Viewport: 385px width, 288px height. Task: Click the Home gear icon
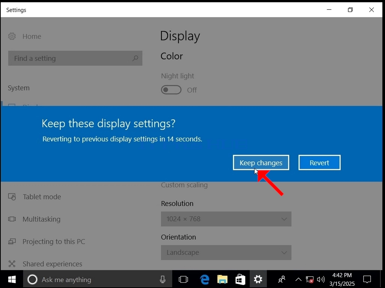tap(12, 36)
